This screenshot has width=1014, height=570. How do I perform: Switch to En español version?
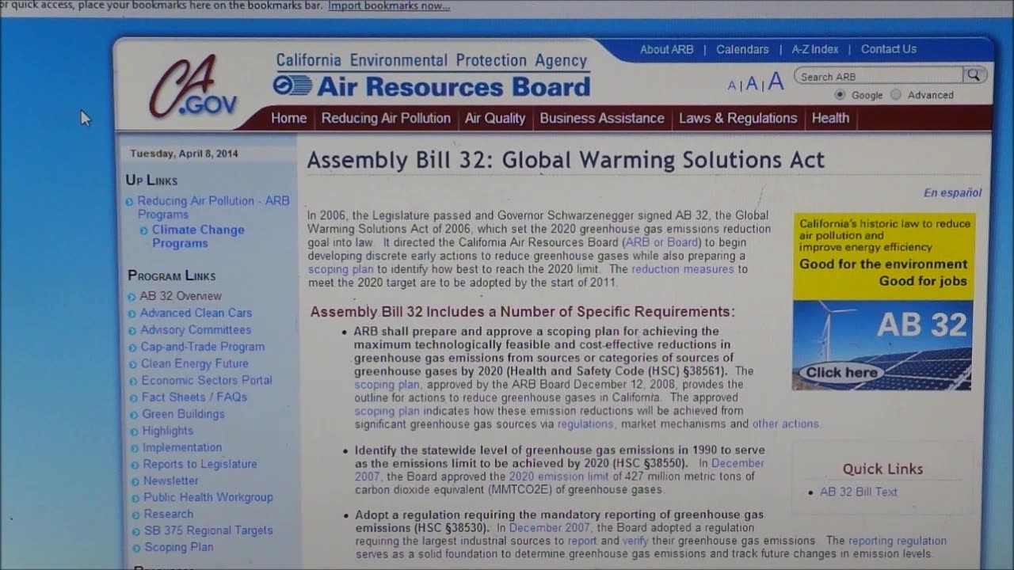tap(952, 192)
